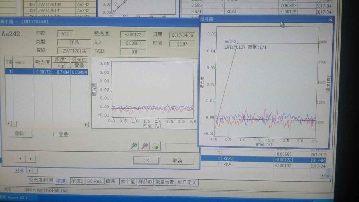Select the 错误 errors tab
Image resolution: width=359 pixels, height=202 pixels.
pyautogui.click(x=111, y=181)
